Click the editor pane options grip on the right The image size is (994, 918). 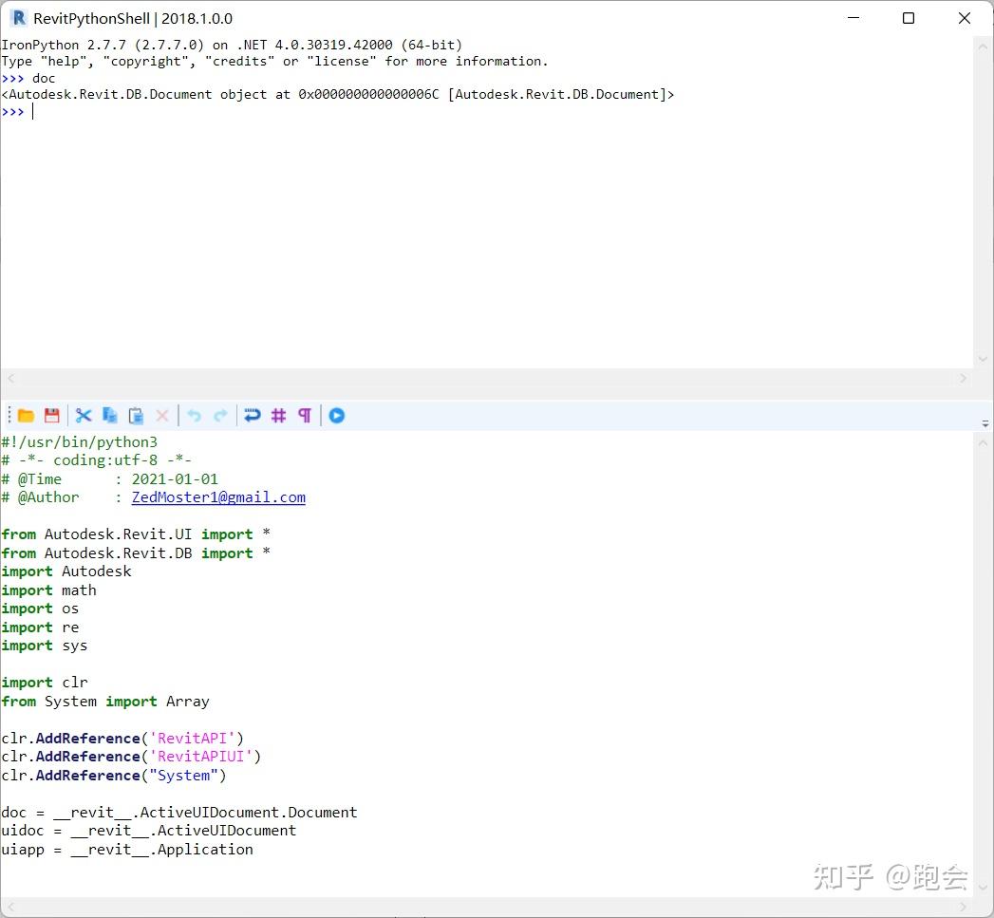click(x=985, y=422)
